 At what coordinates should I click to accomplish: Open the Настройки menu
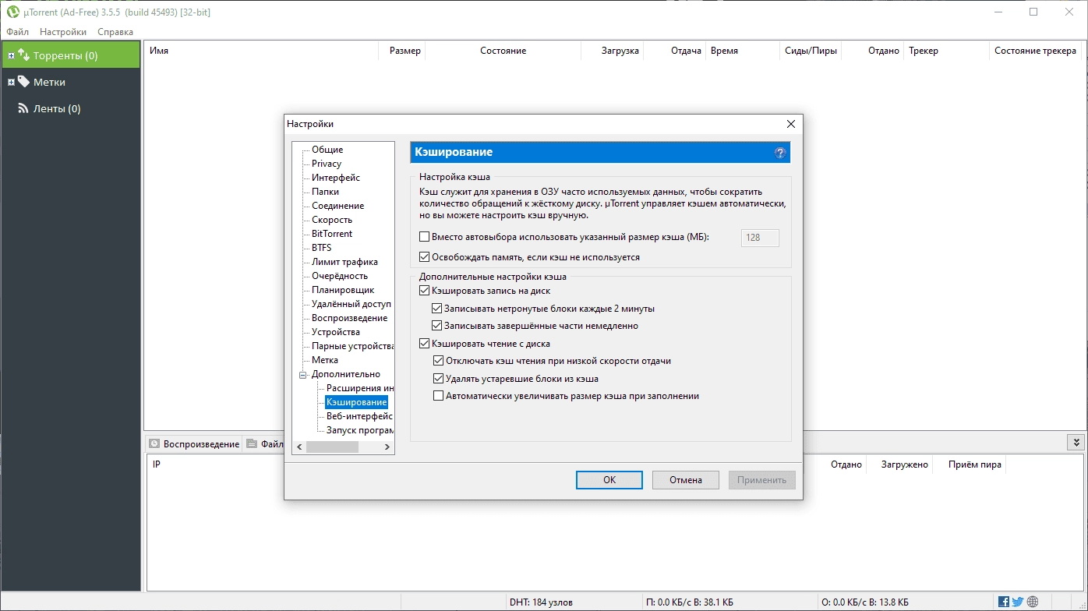(x=63, y=32)
